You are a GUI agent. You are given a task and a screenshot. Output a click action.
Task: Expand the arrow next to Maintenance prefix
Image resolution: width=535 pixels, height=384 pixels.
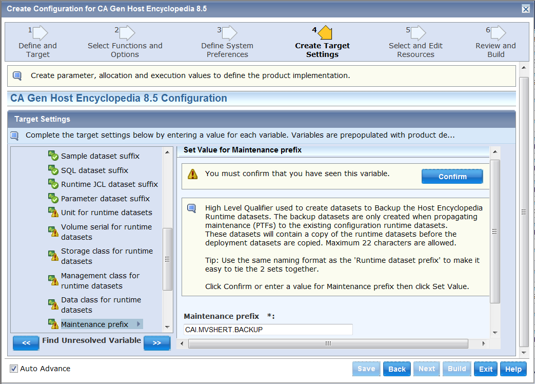click(138, 324)
